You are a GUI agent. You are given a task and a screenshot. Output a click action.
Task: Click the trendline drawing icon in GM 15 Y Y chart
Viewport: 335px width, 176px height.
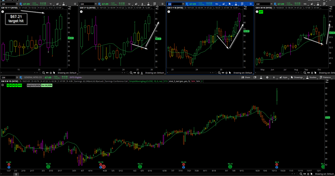(x=69, y=8)
